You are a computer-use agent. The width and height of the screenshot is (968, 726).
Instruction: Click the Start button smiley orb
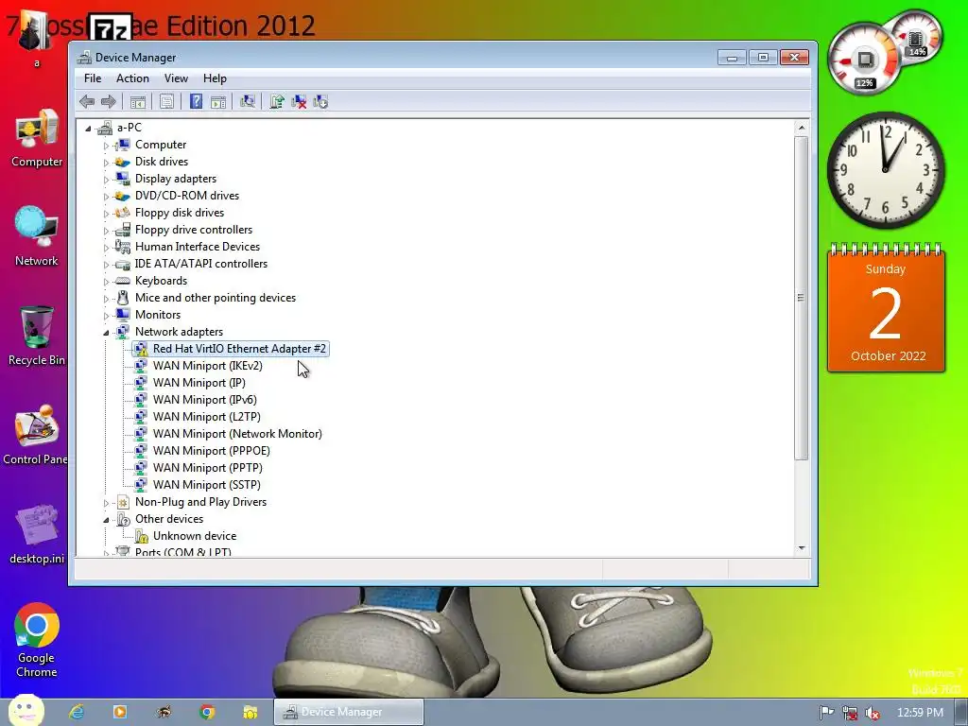[26, 711]
